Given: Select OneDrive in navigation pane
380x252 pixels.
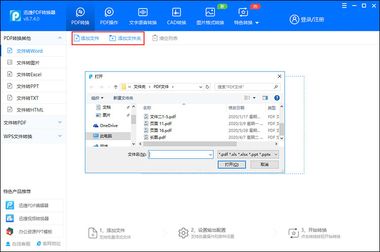Looking at the screenshot, I should pos(105,125).
